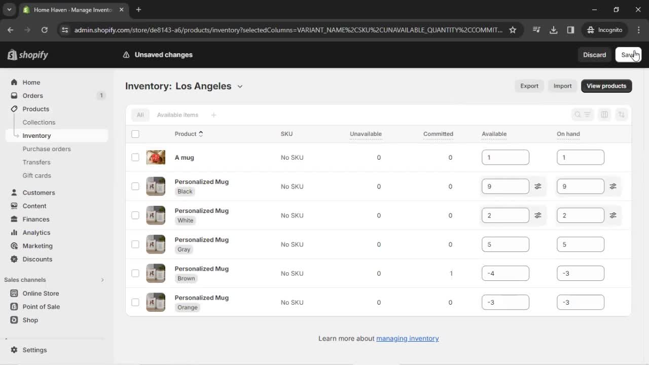Click the Discounts icon
Screen dimensions: 649x365
(14, 259)
